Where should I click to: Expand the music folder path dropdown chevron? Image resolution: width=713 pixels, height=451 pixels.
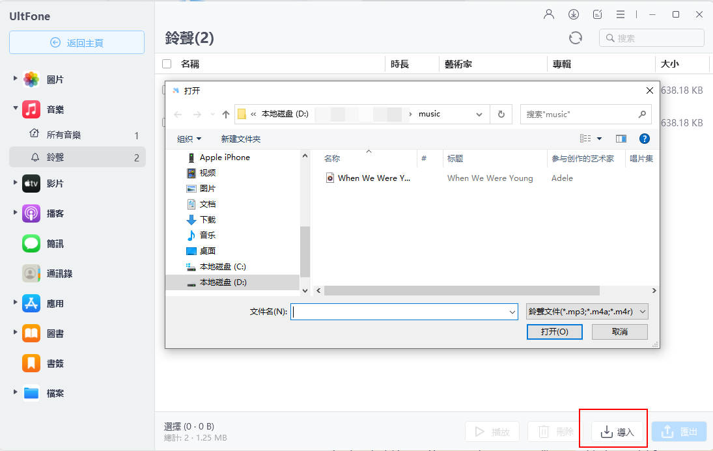[479, 113]
